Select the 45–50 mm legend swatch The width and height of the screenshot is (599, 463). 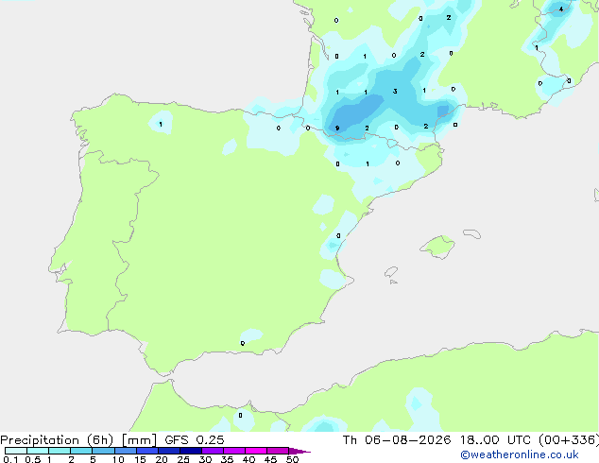pos(278,451)
